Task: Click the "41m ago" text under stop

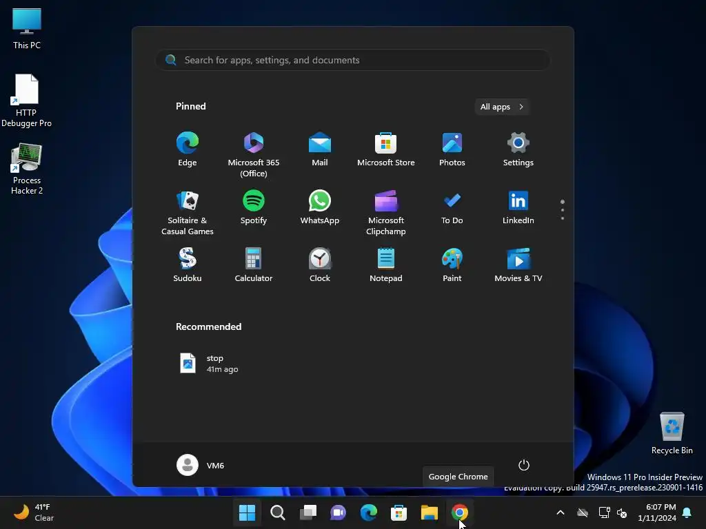Action: (x=222, y=369)
